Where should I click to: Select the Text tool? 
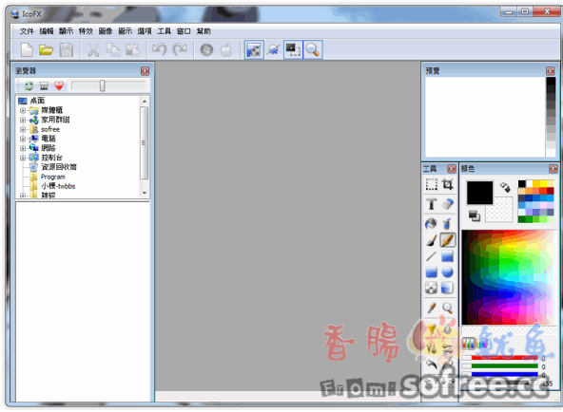pos(431,204)
